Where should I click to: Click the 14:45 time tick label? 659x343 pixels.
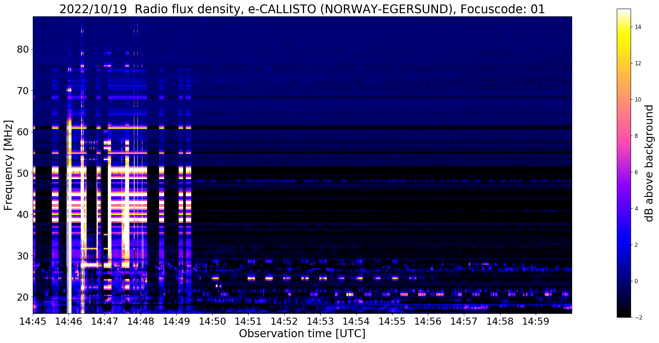pyautogui.click(x=33, y=321)
